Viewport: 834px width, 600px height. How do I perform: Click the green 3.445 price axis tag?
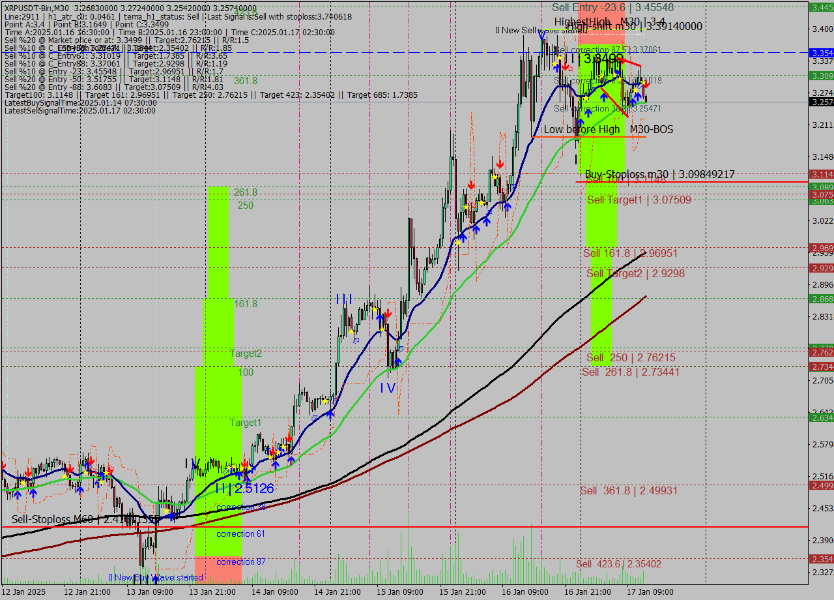click(821, 7)
